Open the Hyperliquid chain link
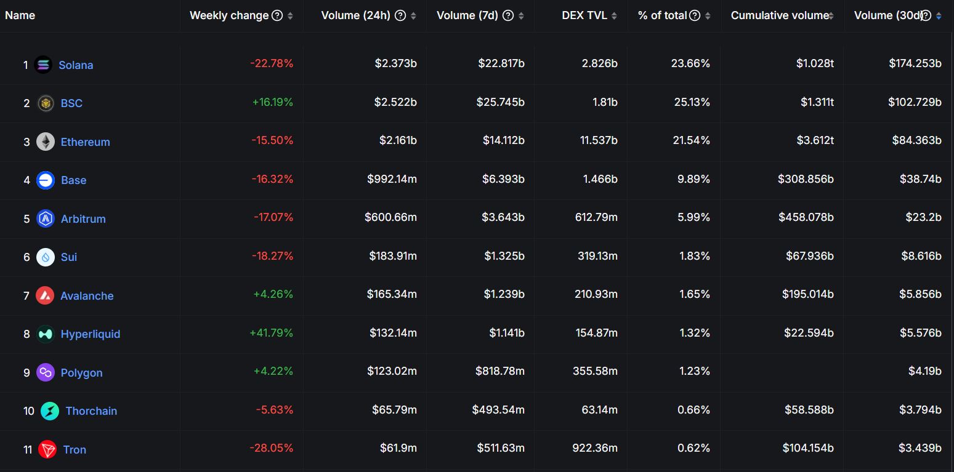 click(91, 334)
